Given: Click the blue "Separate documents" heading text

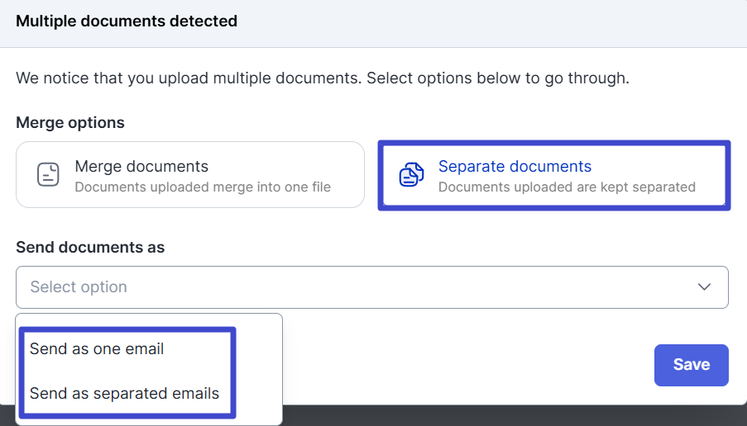Looking at the screenshot, I should 515,167.
